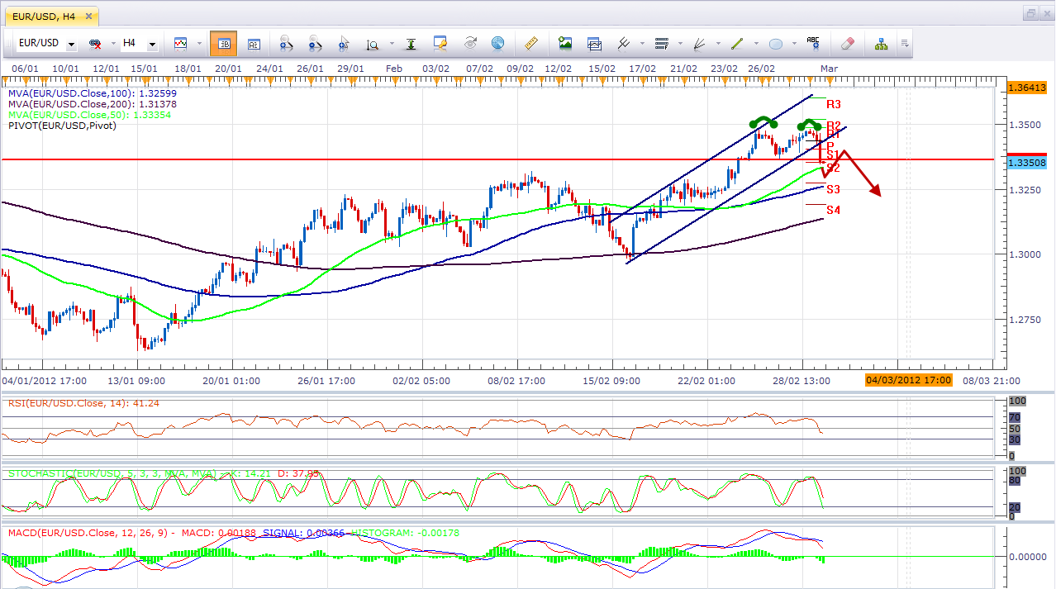Click the S4 pivot level label
Screen dimensions: 1056x589
[834, 211]
